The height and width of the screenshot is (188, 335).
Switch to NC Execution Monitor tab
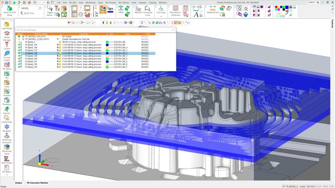[37, 183]
